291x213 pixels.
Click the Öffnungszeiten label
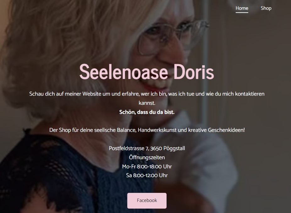click(147, 157)
